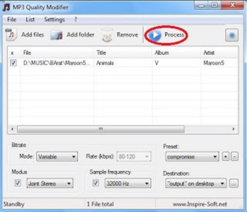Screen dimensions: 247x212
Task: Toggle the Modus checkbox
Action: 17,183
